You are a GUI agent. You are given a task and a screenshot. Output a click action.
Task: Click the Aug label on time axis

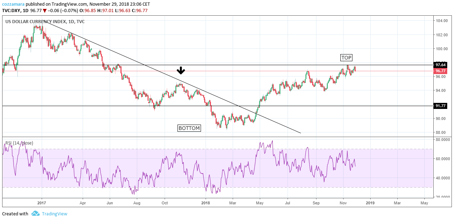[137, 203]
